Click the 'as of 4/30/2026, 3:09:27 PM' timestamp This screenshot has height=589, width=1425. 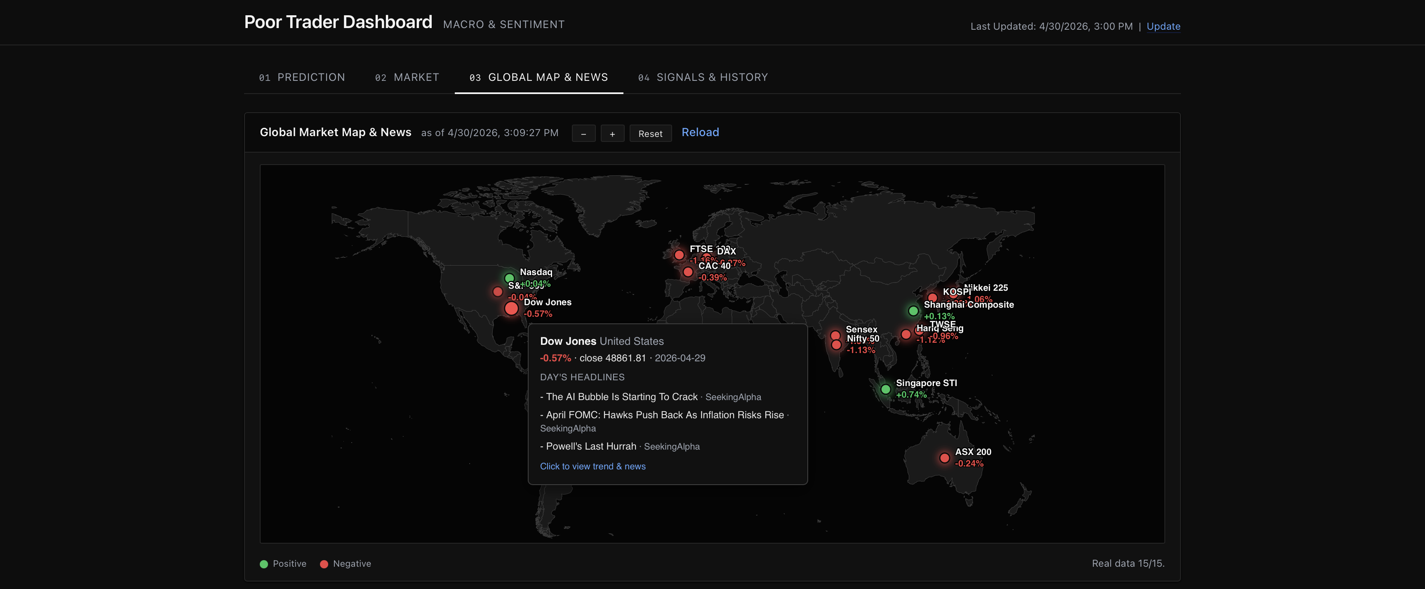(490, 133)
